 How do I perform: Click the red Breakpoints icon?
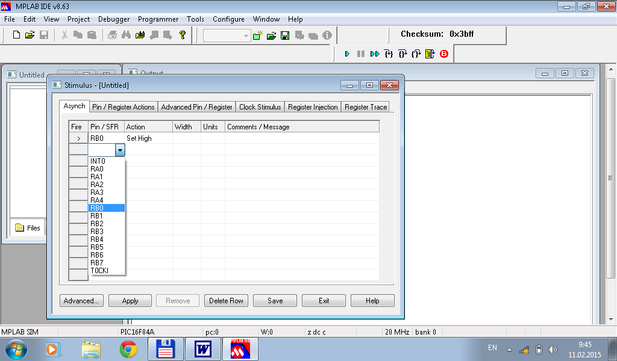[444, 54]
